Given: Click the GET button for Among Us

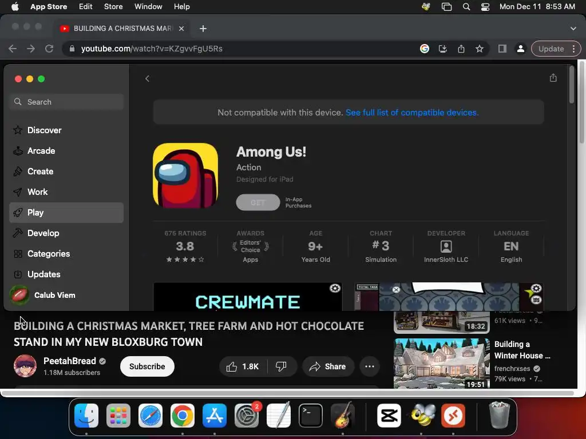Looking at the screenshot, I should [x=258, y=202].
